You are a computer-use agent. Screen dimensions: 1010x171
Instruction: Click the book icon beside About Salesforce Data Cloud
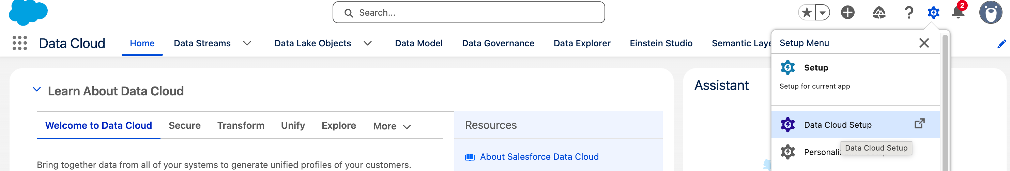(x=470, y=157)
